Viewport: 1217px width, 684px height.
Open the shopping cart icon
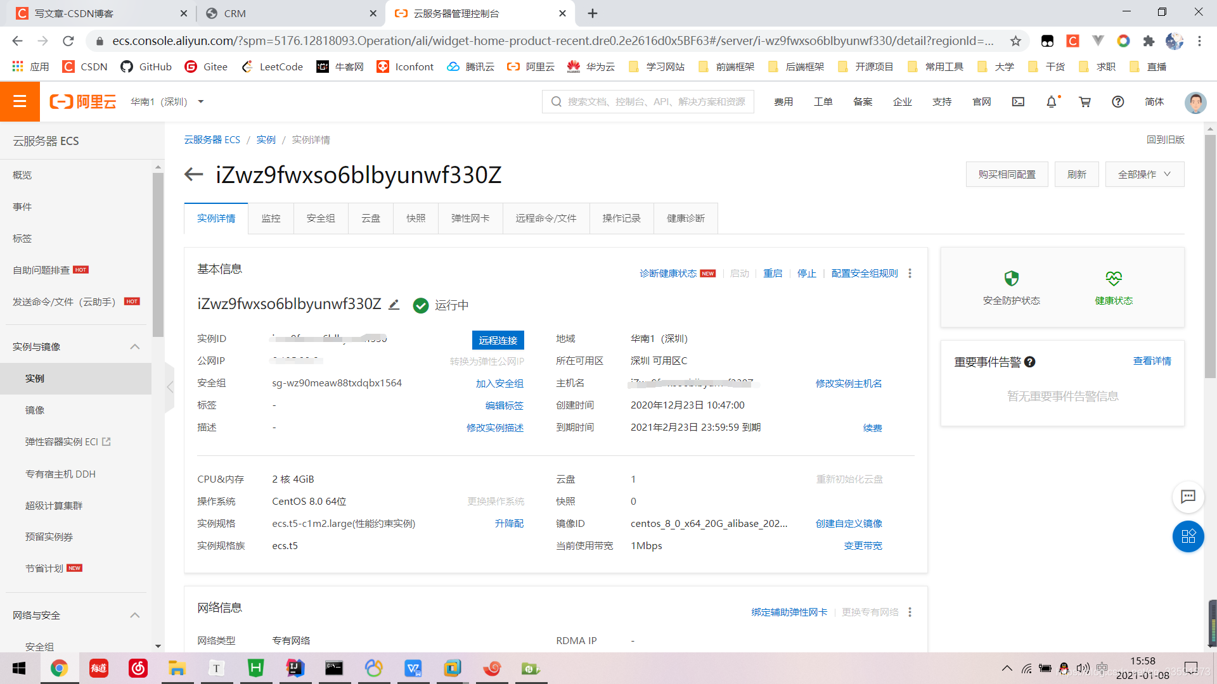tap(1085, 101)
